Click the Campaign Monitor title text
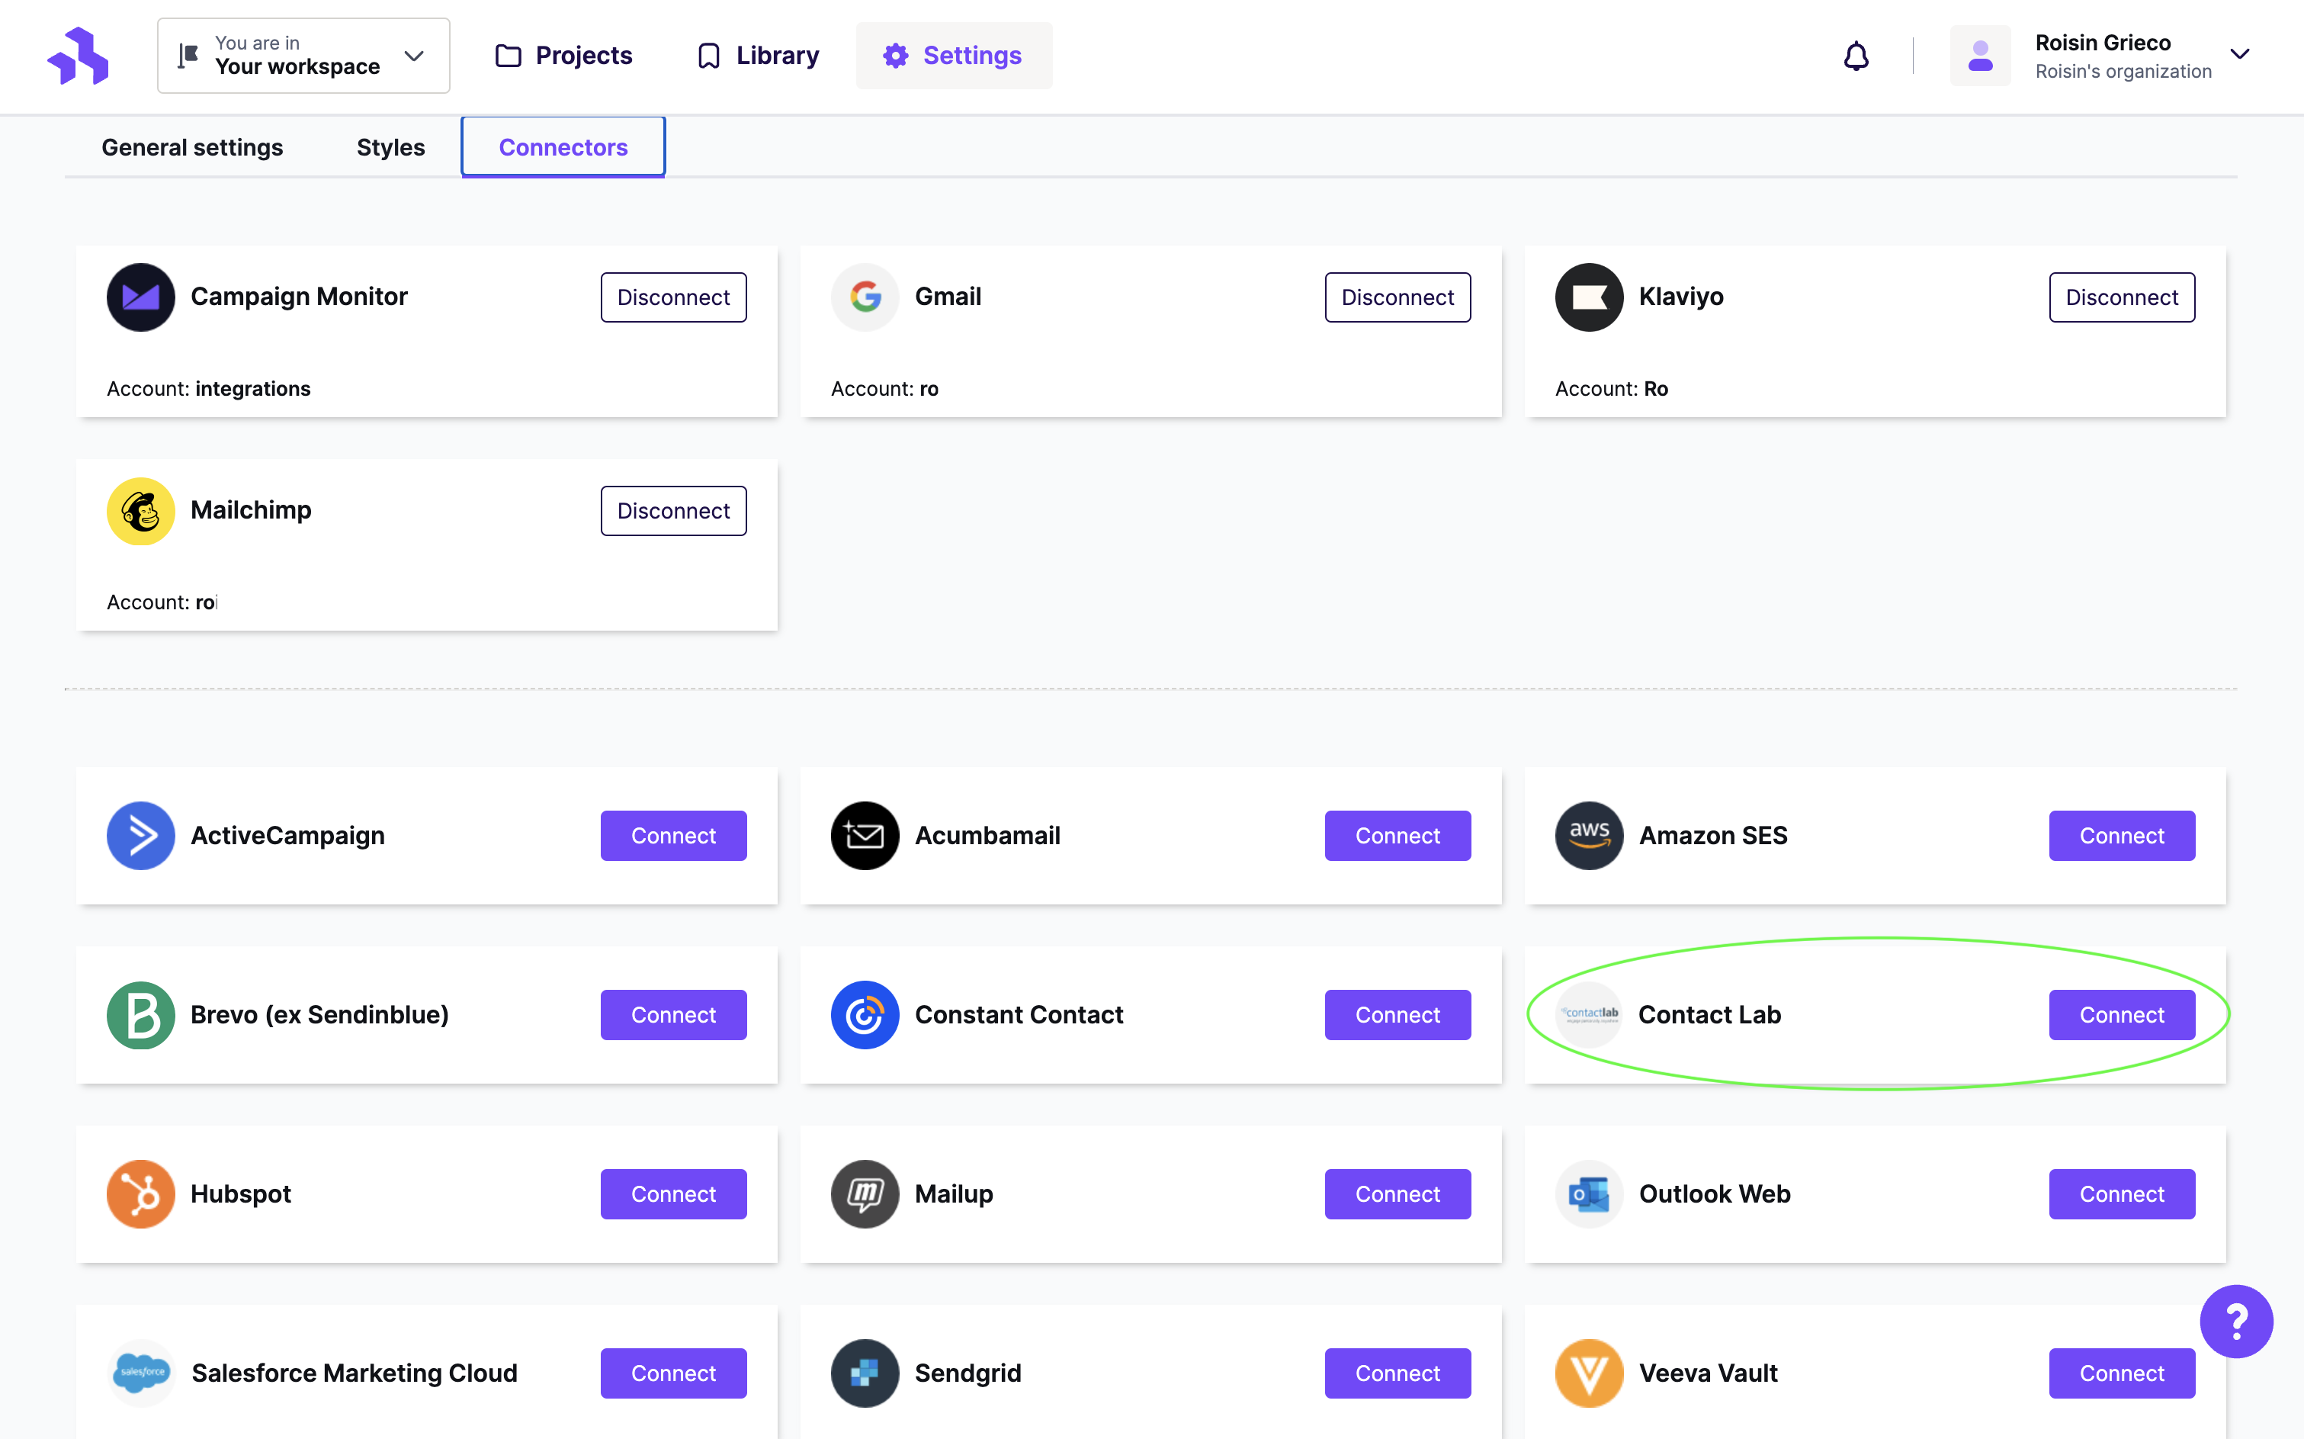Image resolution: width=2304 pixels, height=1439 pixels. 299,296
